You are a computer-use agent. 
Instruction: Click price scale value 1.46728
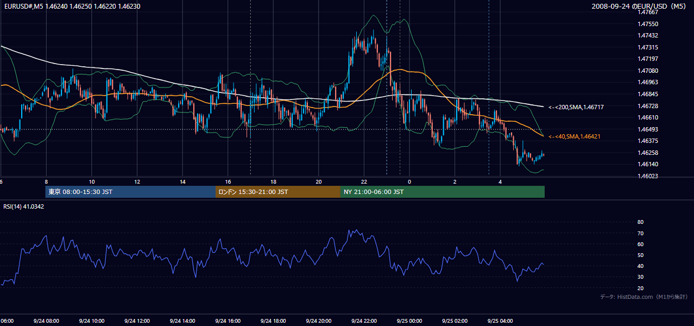pos(647,105)
